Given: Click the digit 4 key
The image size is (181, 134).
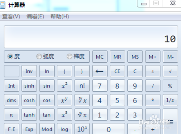Looking at the screenshot, I should [100, 100].
